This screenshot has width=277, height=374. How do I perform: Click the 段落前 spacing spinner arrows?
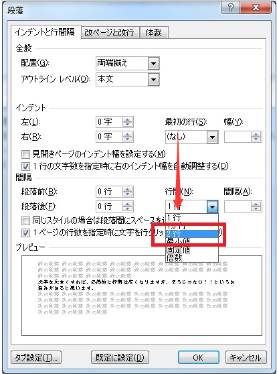point(127,192)
